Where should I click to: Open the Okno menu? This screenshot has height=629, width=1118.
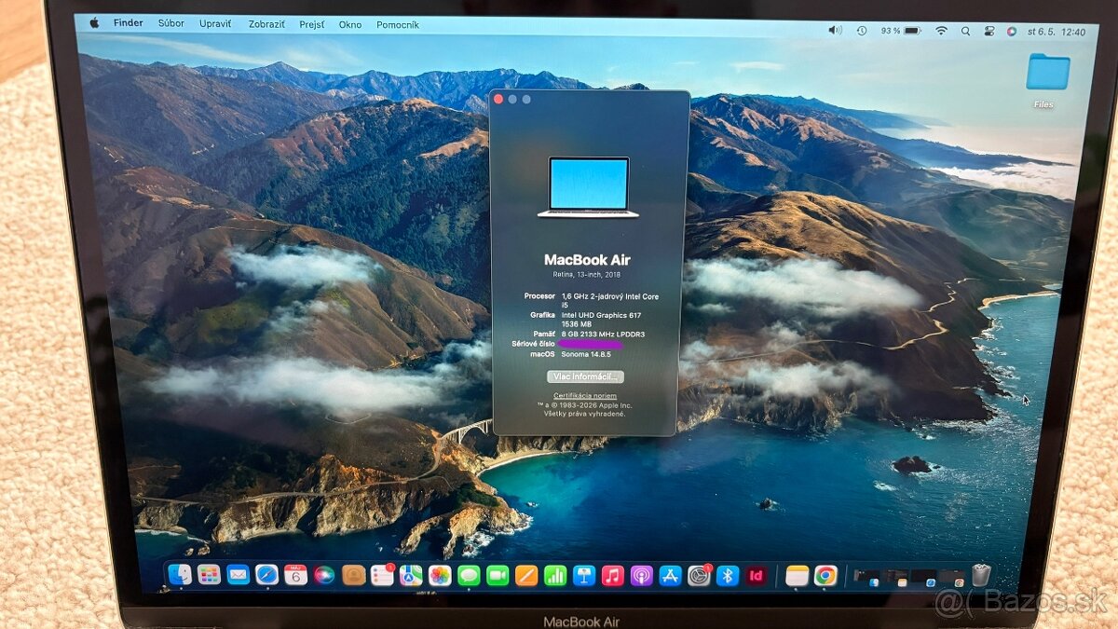click(x=350, y=24)
